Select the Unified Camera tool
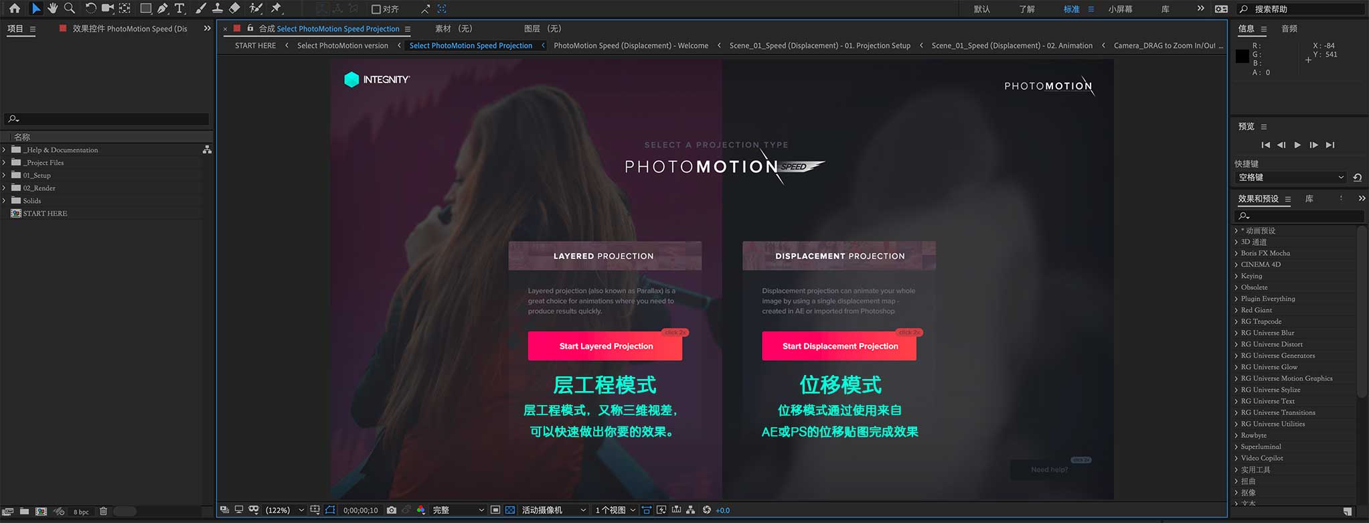The height and width of the screenshot is (523, 1369). [107, 9]
